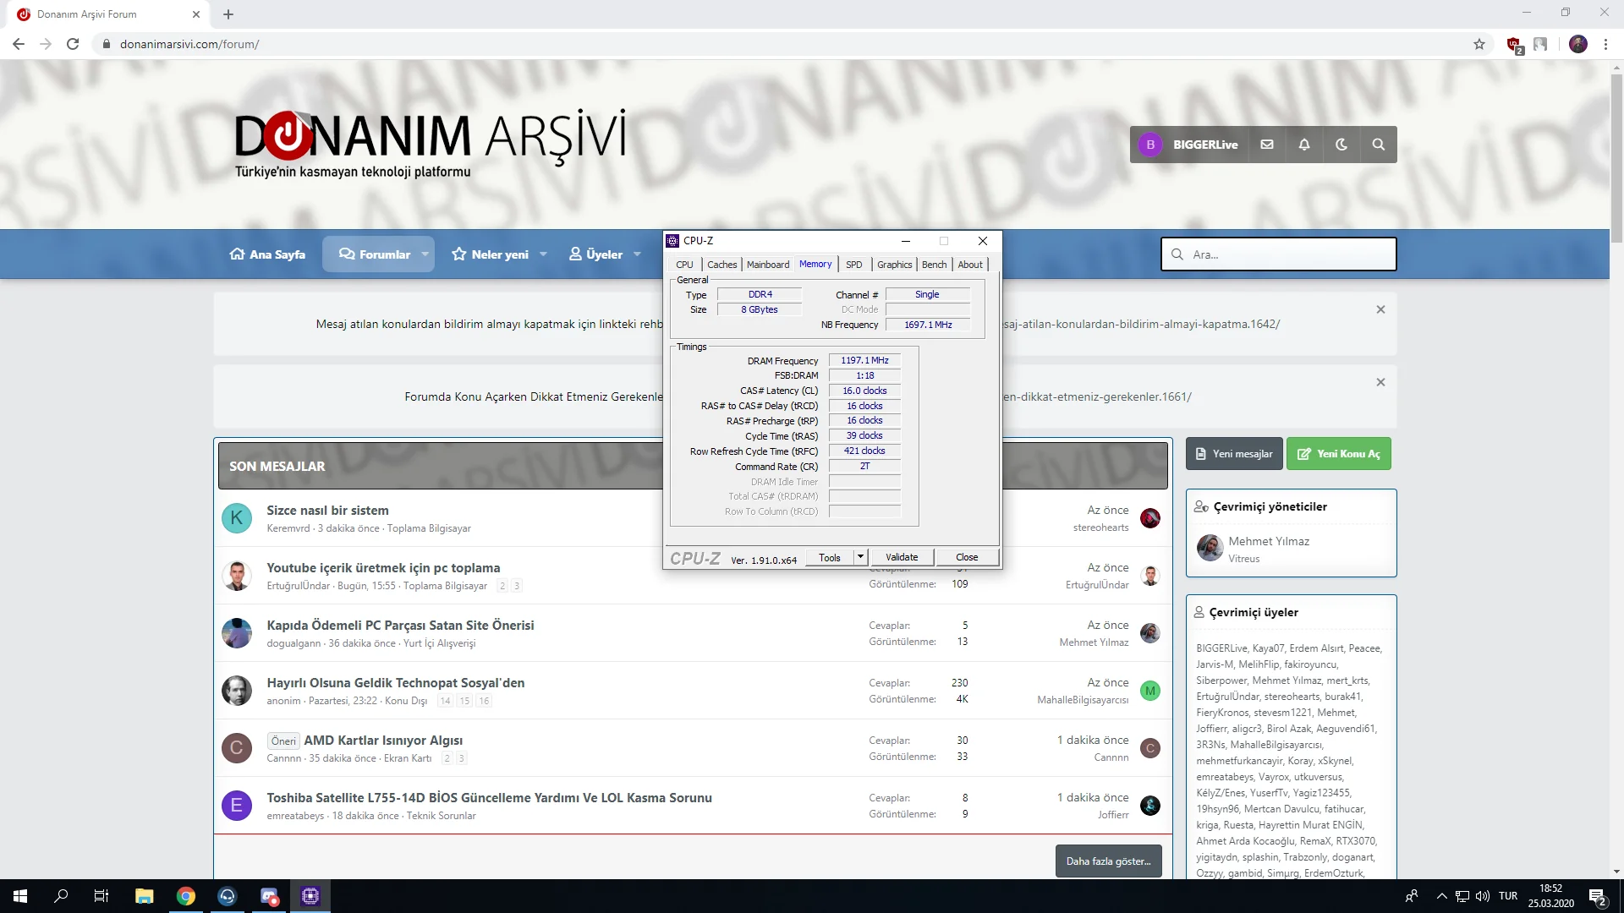
Task: Dismiss the first notice banner
Action: coord(1380,309)
